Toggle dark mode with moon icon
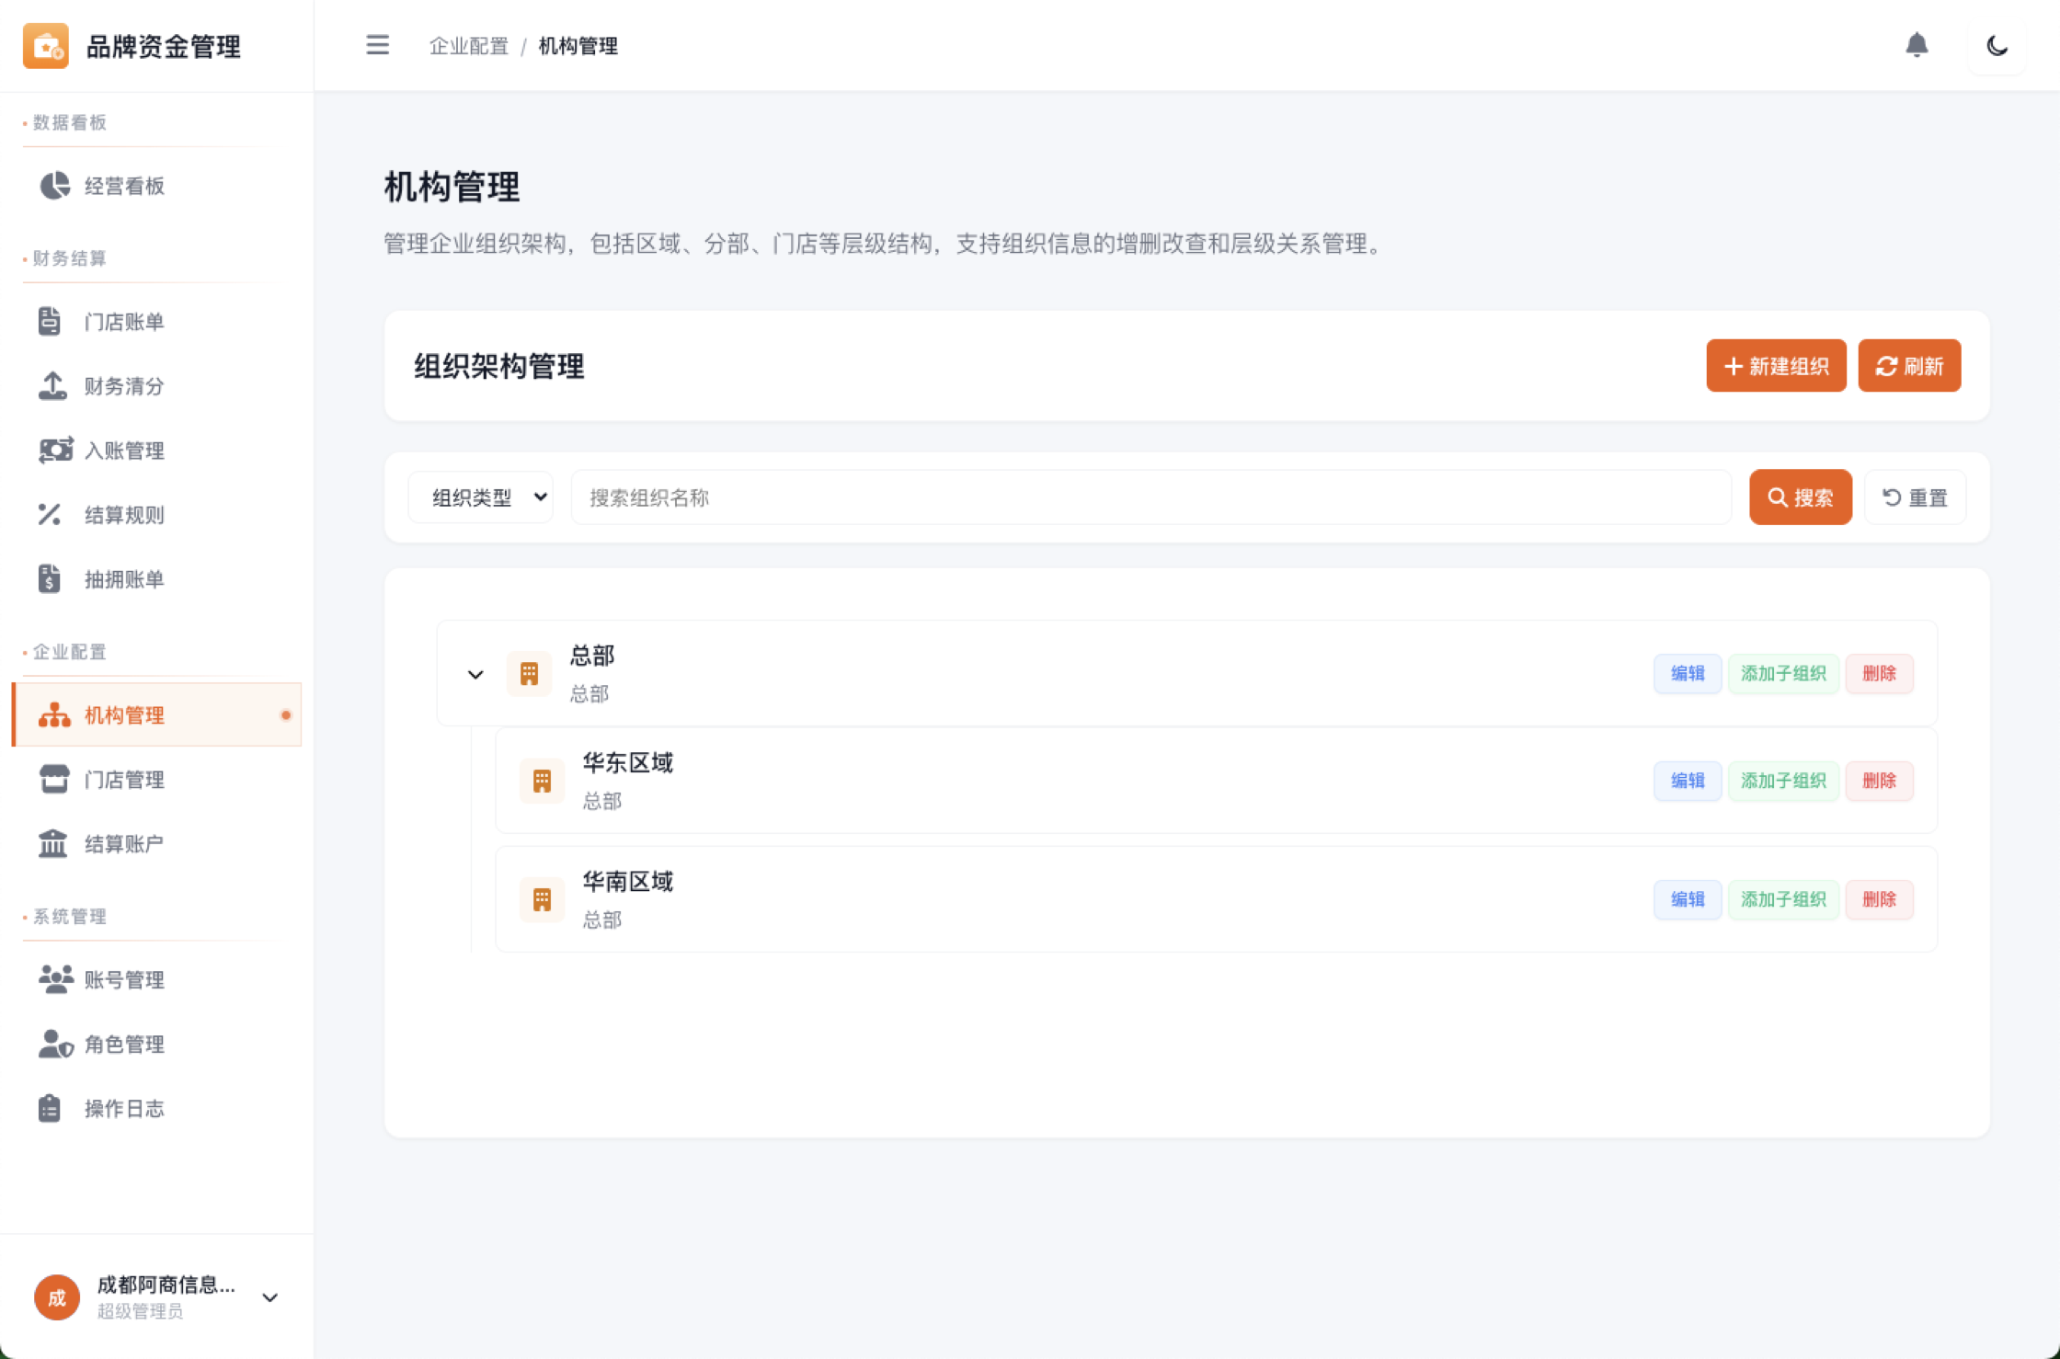 click(x=1997, y=45)
